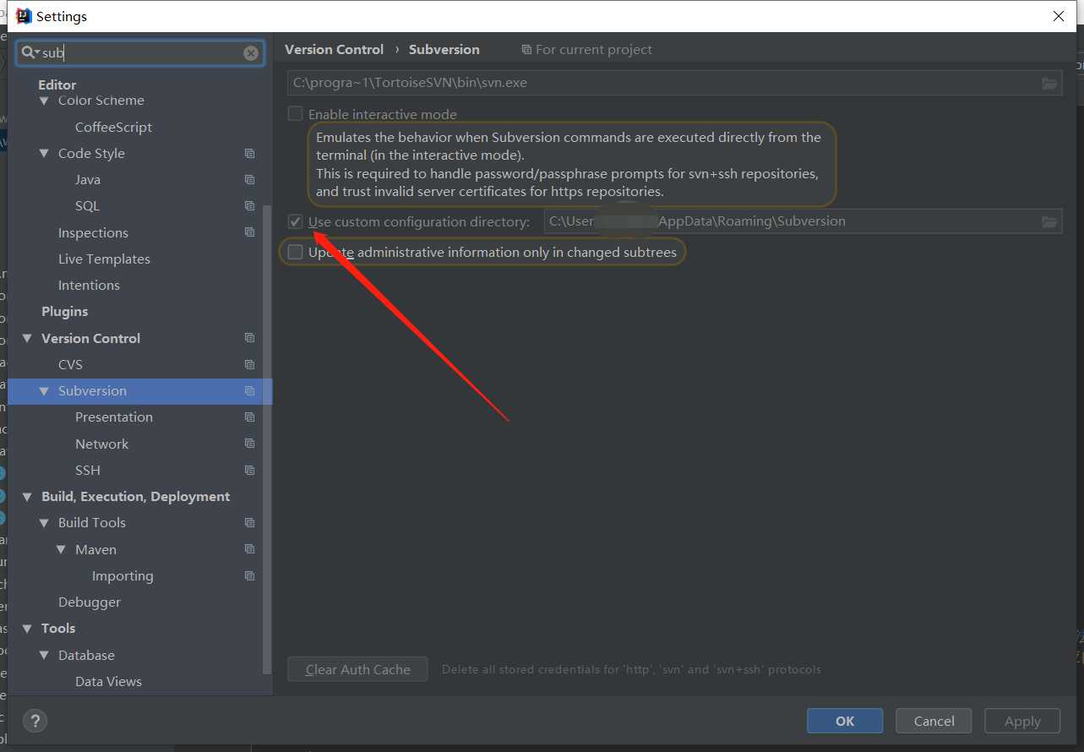This screenshot has height=752, width=1084.
Task: Click the project-level icon beside Java
Action: coord(249,180)
